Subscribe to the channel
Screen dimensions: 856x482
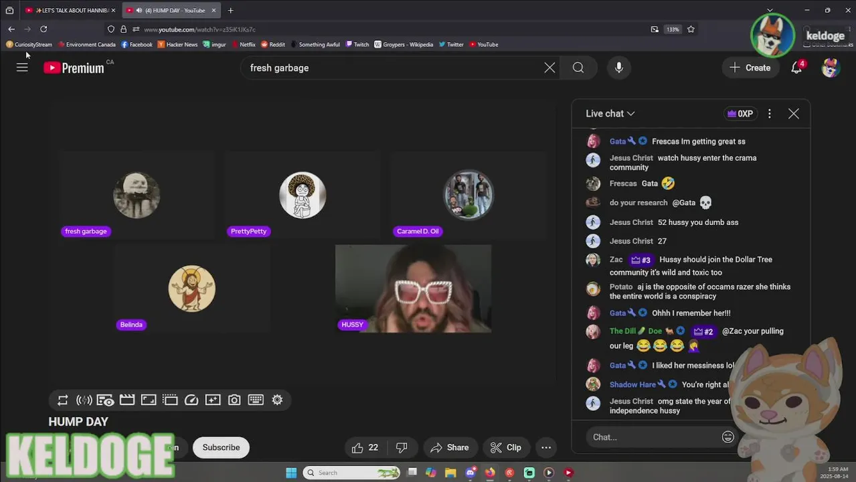coord(221,448)
